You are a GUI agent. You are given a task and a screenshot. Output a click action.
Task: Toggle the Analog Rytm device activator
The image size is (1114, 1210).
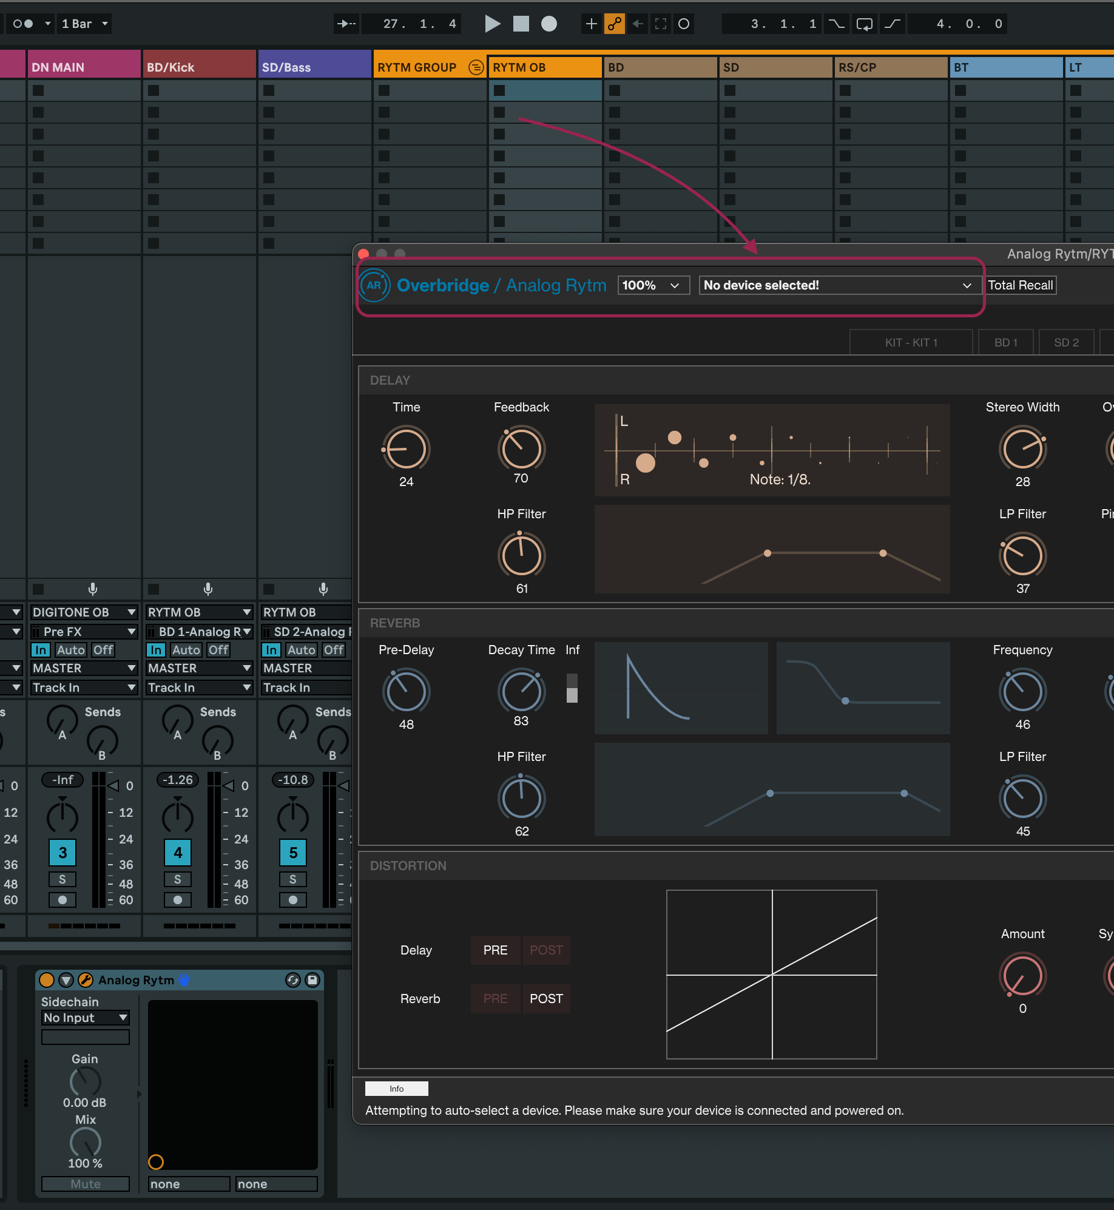click(x=47, y=980)
